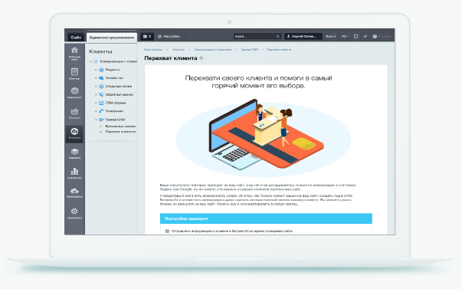Click the notifications counter icon in top bar
The height and width of the screenshot is (289, 462).
tap(147, 36)
